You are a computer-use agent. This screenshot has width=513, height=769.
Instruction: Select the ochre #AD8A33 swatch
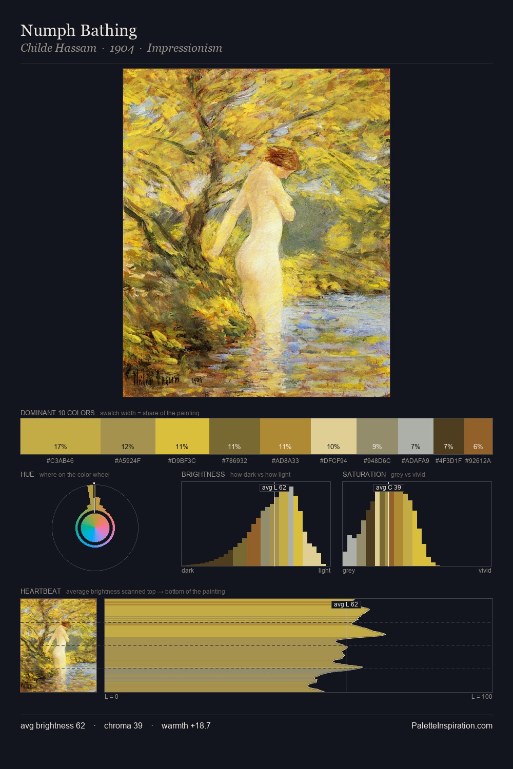[x=285, y=436]
